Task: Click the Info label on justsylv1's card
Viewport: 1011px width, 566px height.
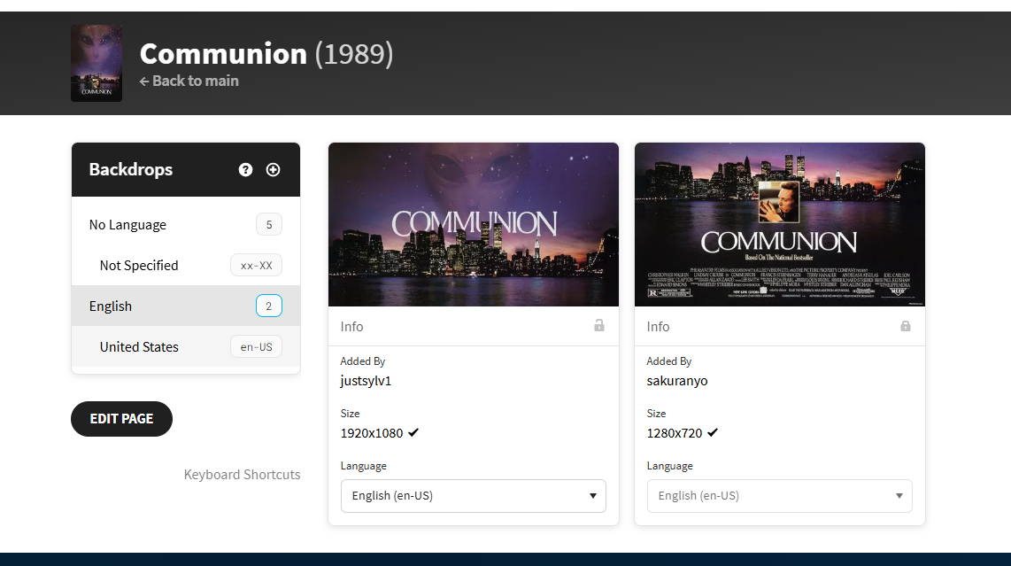Action: click(x=352, y=327)
